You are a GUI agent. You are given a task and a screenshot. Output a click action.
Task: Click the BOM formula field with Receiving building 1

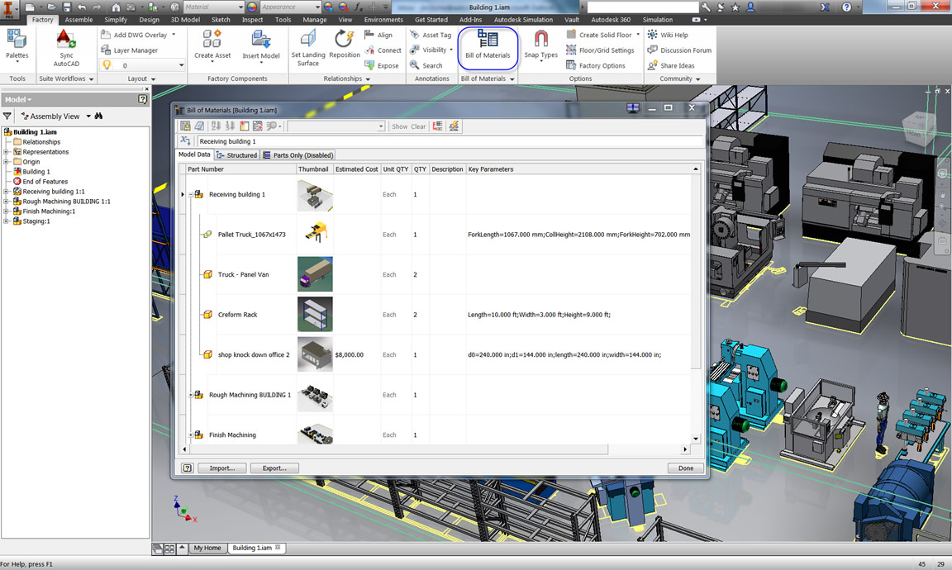[x=450, y=141]
